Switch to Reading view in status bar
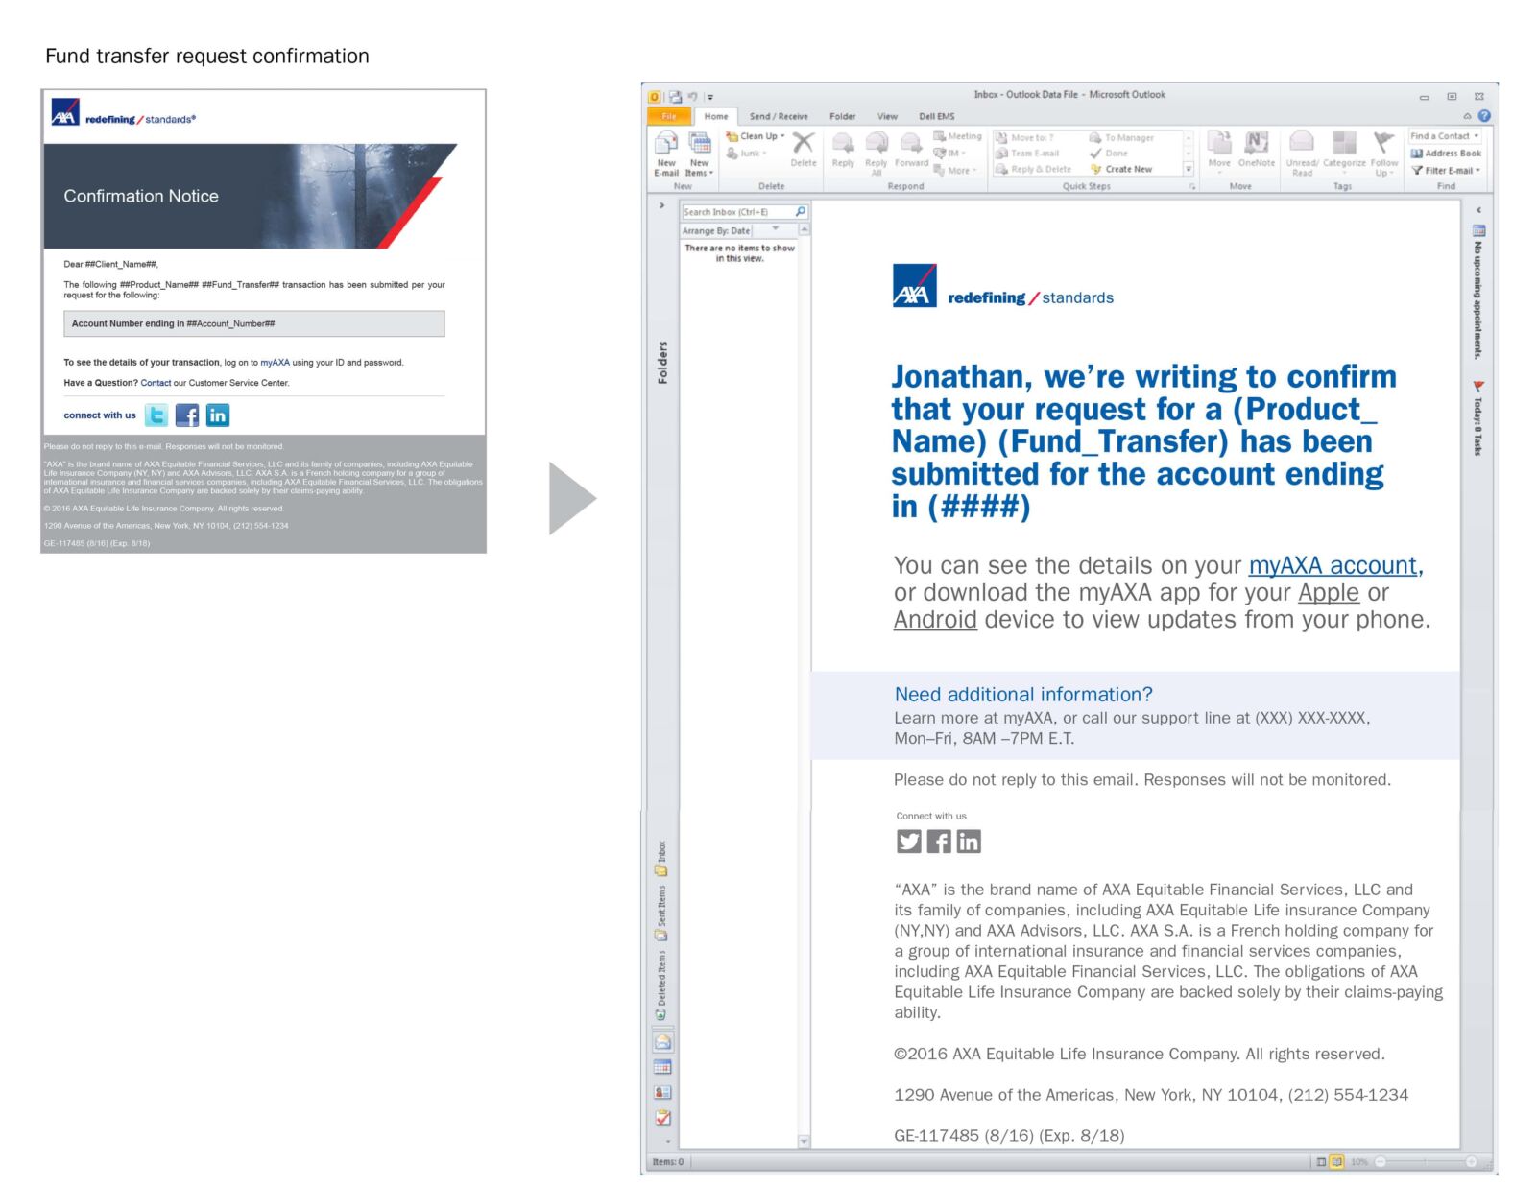Screen dimensions: 1537x1187 [1336, 1162]
